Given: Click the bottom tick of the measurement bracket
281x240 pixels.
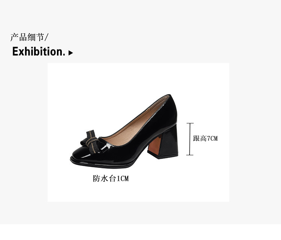Looking at the screenshot, I should pos(190,155).
